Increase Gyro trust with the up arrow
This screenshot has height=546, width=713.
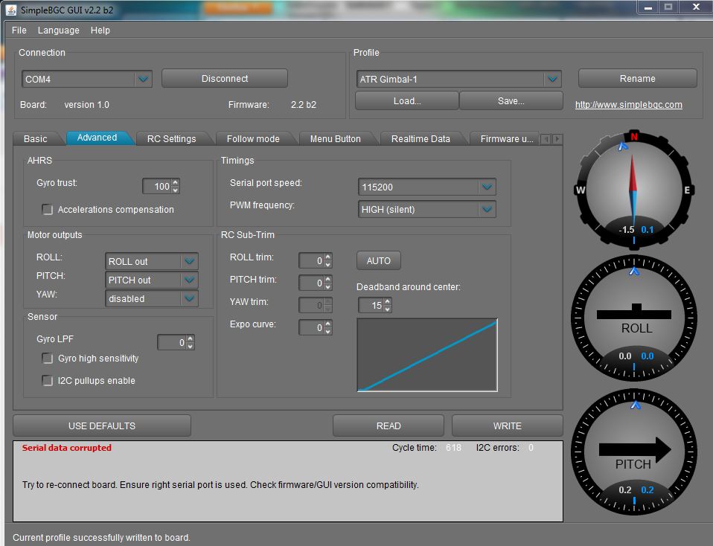[x=176, y=183]
